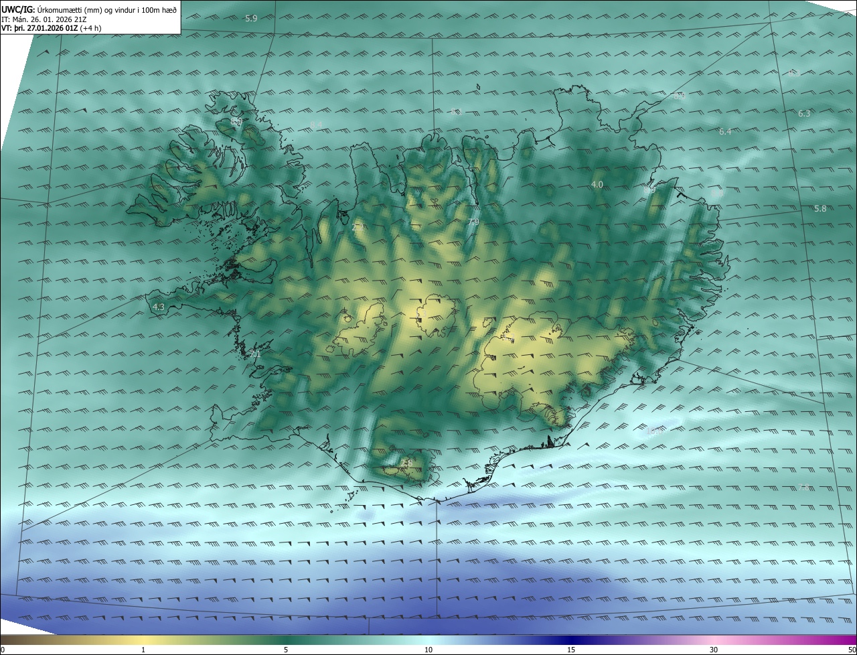Click the '10.0' value label off the southeast coast
This screenshot has width=857, height=655.
(654, 431)
